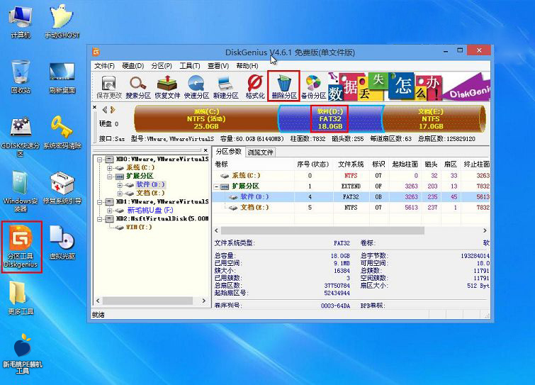This screenshot has width=535, height=385.
Task: Collapse the HD1 node in the tree
Action: point(99,202)
